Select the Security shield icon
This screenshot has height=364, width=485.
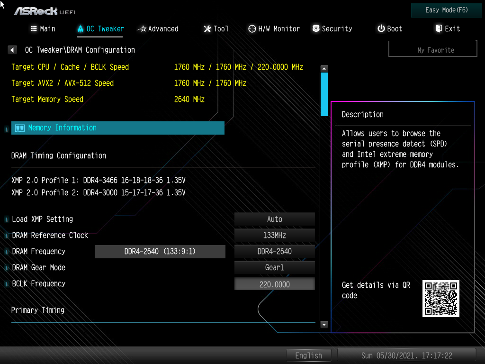(315, 29)
